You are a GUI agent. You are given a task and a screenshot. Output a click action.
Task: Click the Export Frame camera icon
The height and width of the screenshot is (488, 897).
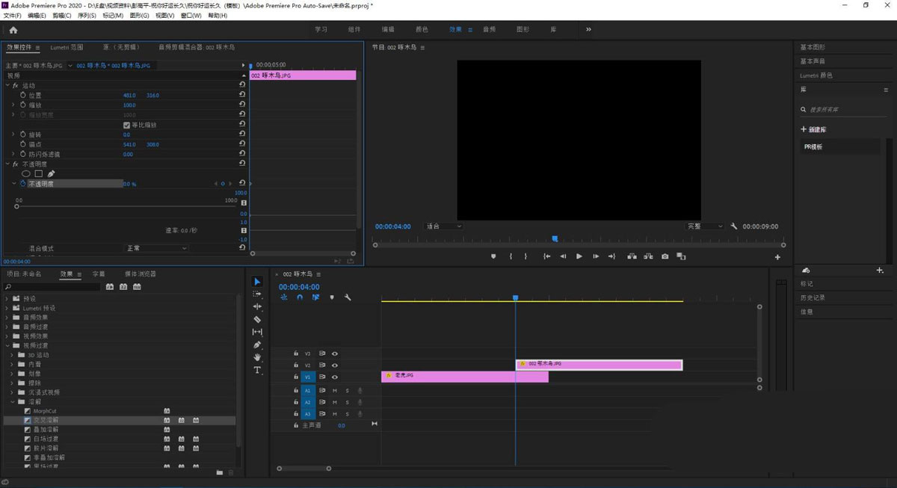[665, 256]
